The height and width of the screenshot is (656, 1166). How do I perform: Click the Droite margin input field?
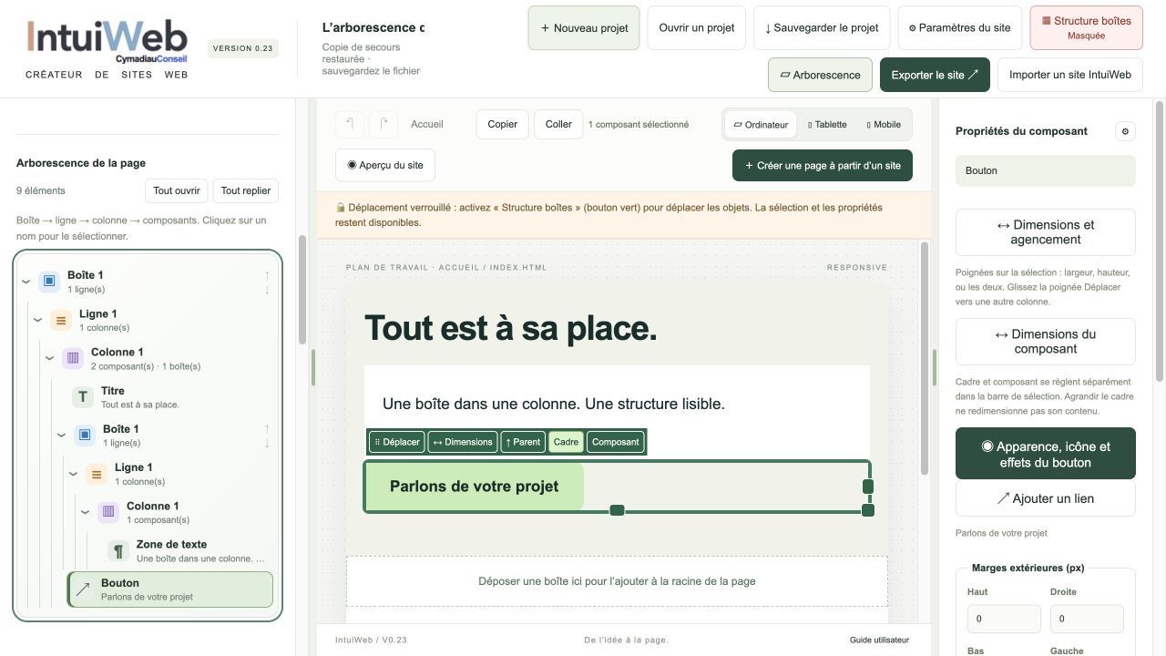[1087, 619]
